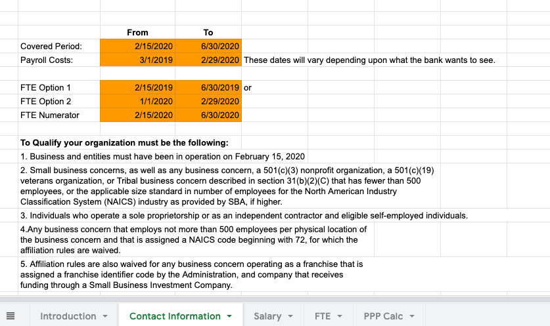The width and height of the screenshot is (550, 326).
Task: Select FTE Option 2 to date 2/29/2020
Action: click(x=208, y=101)
